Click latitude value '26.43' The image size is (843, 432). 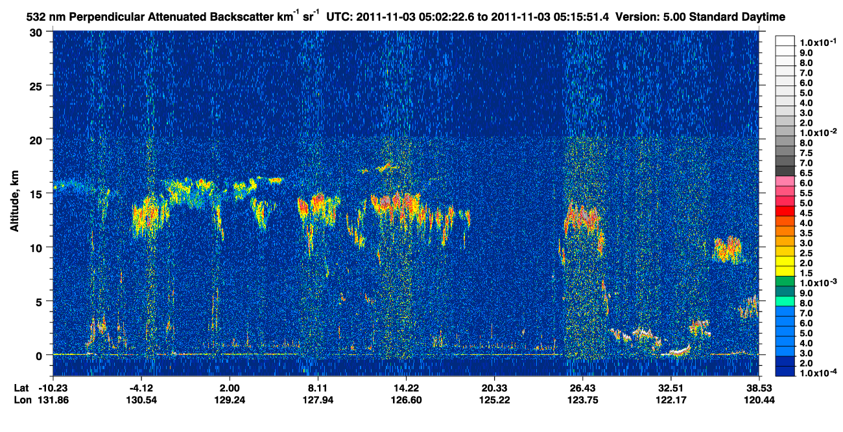[x=582, y=388]
